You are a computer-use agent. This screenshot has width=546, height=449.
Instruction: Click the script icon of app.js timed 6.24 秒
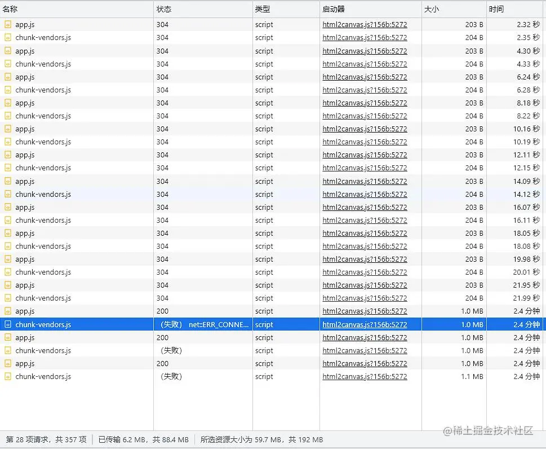click(8, 77)
